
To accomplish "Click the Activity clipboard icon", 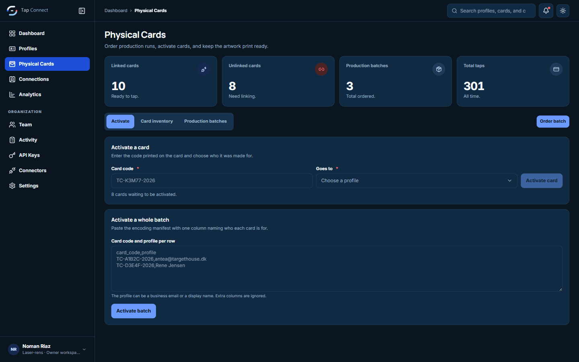I will click(12, 140).
